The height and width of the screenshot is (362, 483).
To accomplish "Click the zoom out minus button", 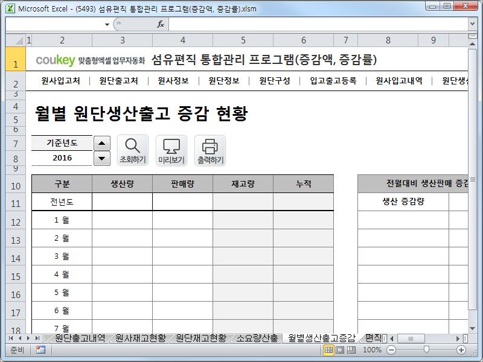I will (391, 350).
